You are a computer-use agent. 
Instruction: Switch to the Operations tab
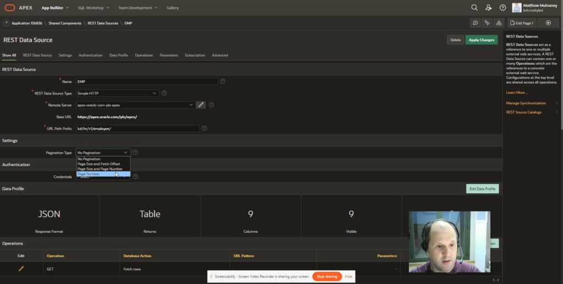tap(143, 55)
